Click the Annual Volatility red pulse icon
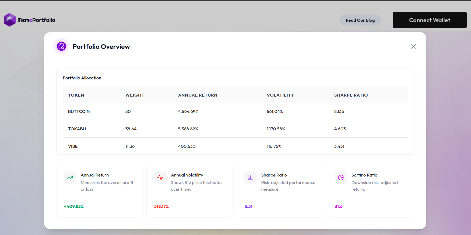471x235 pixels. click(160, 178)
